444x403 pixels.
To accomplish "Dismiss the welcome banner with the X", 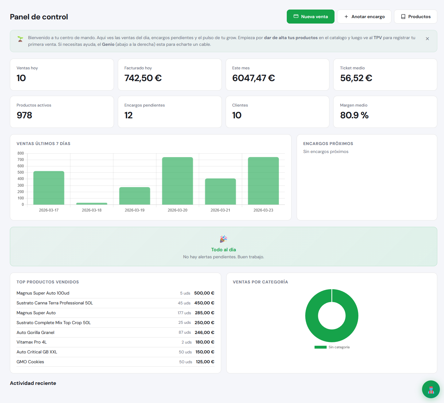I will tap(427, 38).
